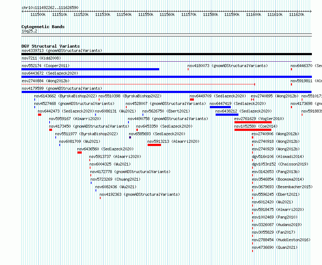Image resolution: width=322 pixels, height=265 pixels.
Task: Open nsv6442473 (Sedlazeck2020) variant
Action: (66, 111)
